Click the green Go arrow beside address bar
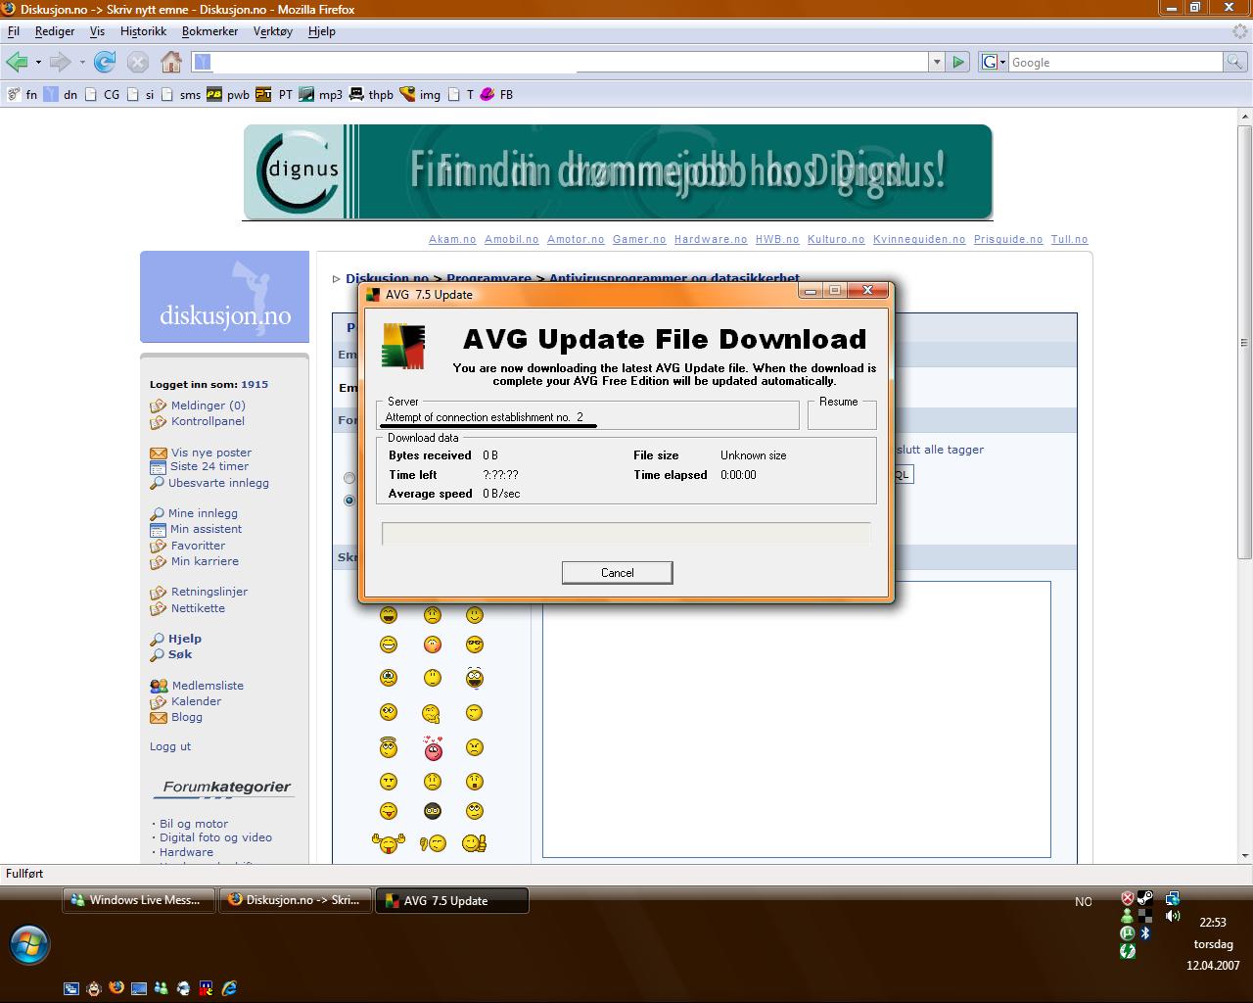 (x=958, y=62)
